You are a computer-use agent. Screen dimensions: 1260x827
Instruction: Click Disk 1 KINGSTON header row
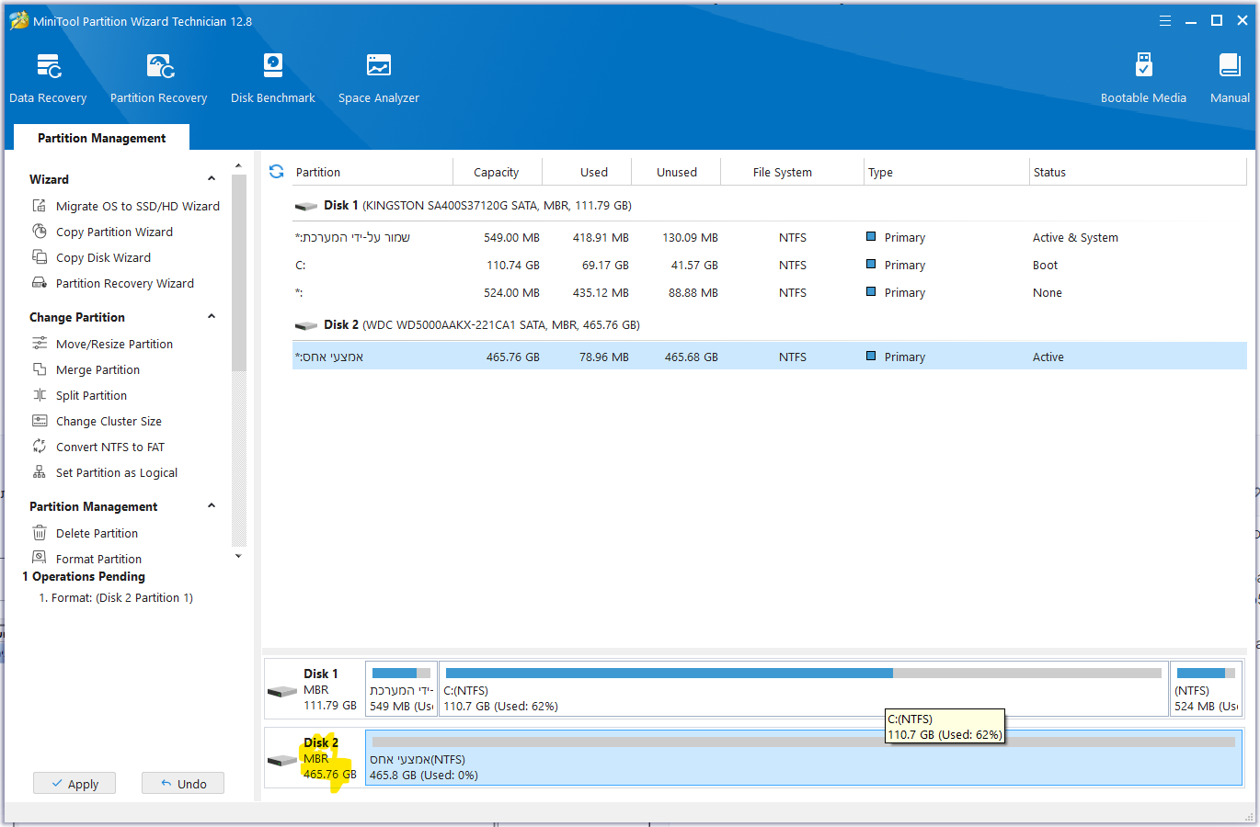pyautogui.click(x=769, y=206)
